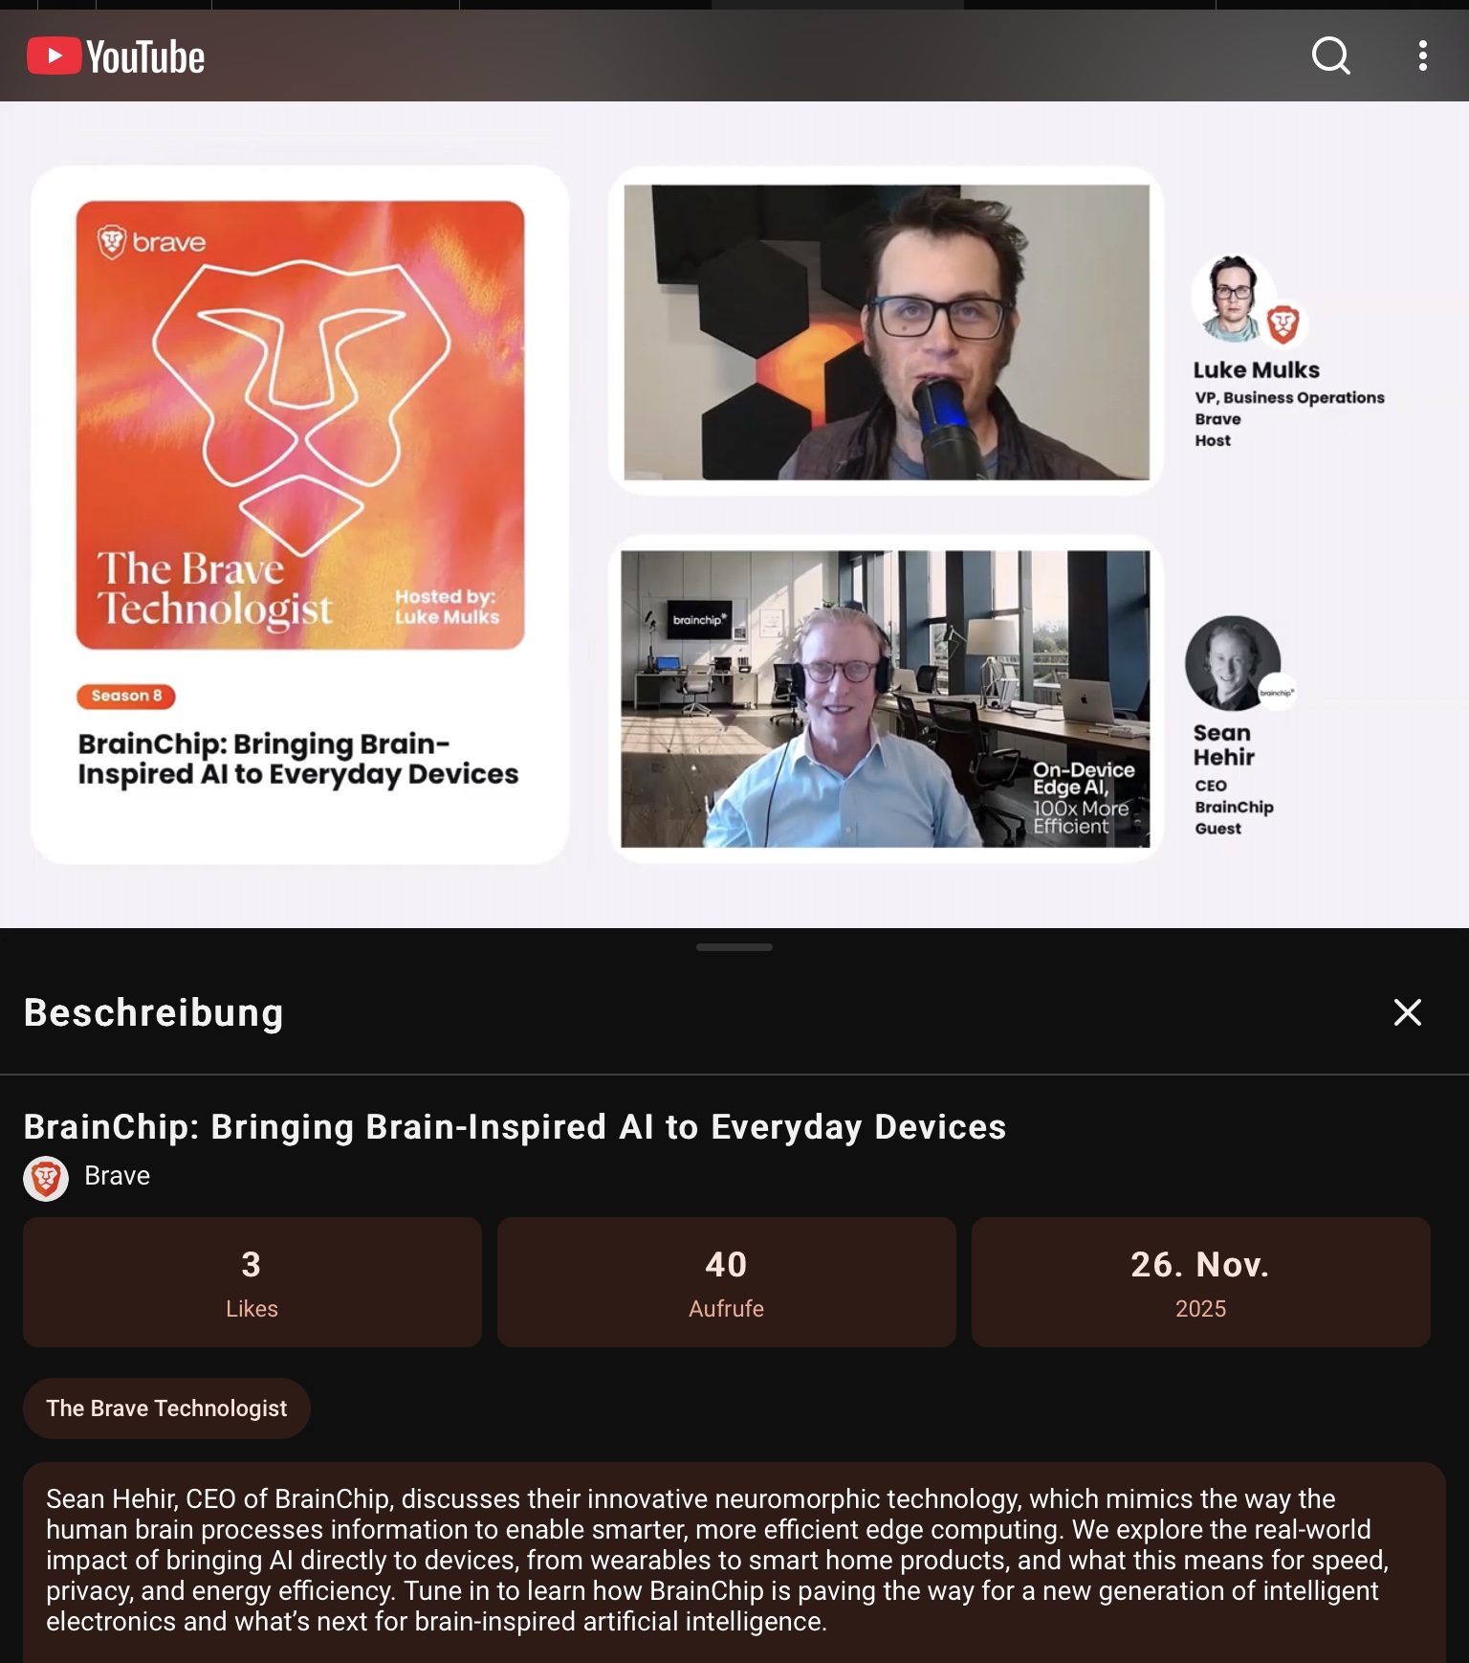1469x1663 pixels.
Task: Click the Brave Technologist podcast cover art
Action: (300, 425)
